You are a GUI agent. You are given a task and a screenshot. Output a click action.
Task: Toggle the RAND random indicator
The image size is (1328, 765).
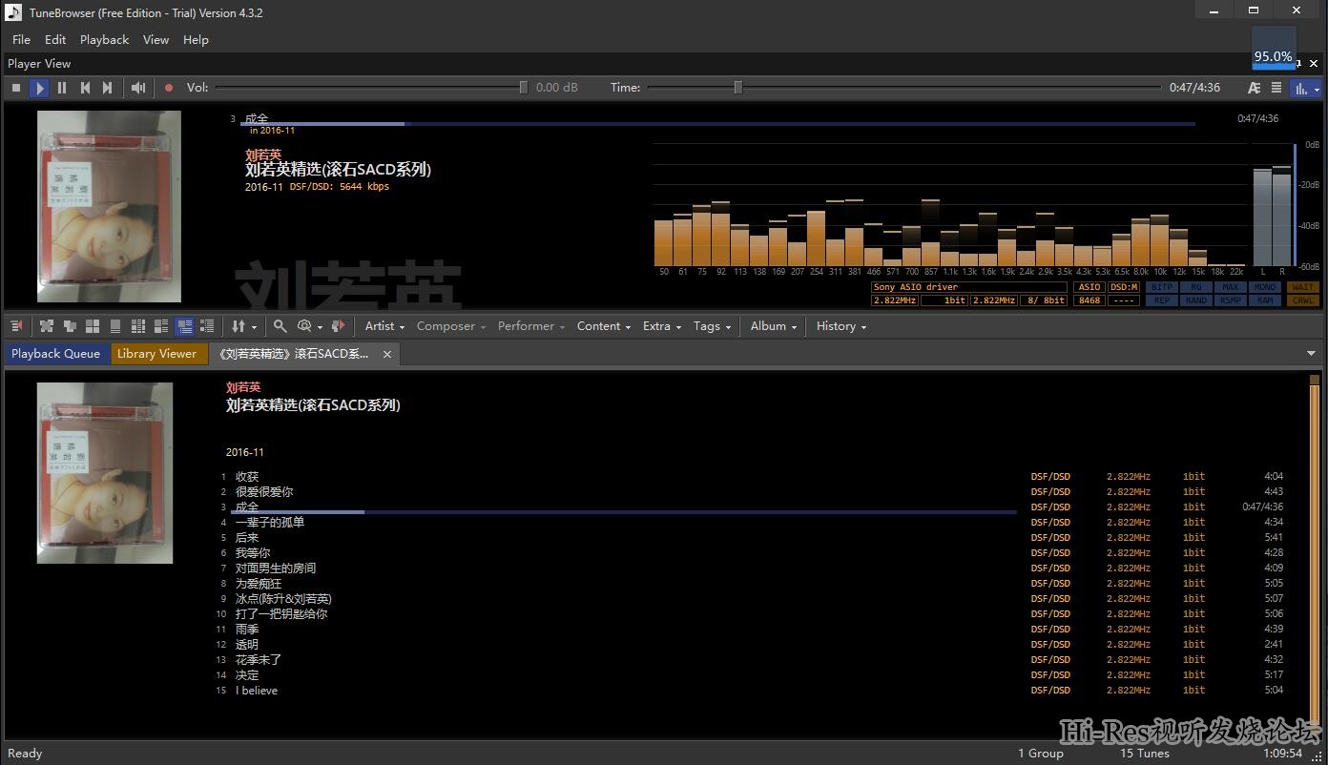(1195, 300)
